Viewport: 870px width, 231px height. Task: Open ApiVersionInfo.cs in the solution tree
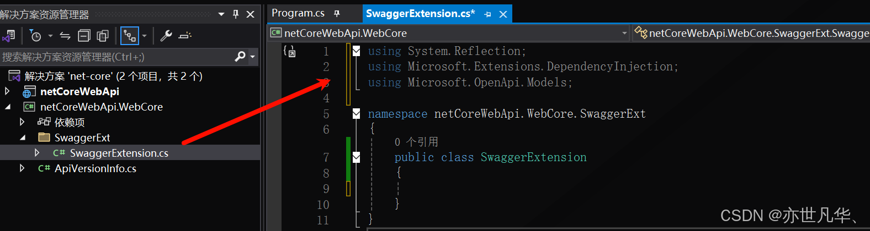click(95, 168)
